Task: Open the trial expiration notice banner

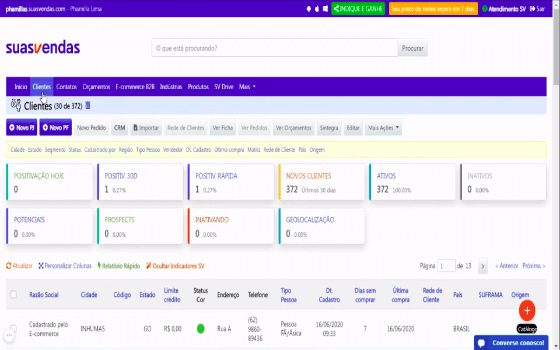Action: (433, 9)
